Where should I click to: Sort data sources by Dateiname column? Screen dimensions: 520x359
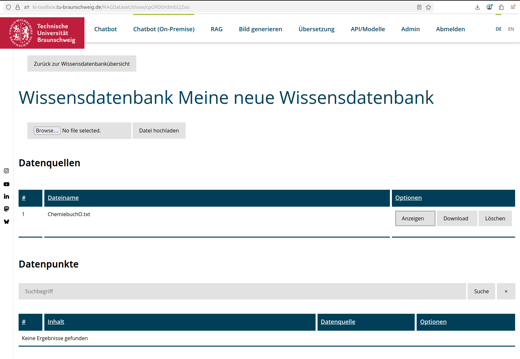[63, 198]
